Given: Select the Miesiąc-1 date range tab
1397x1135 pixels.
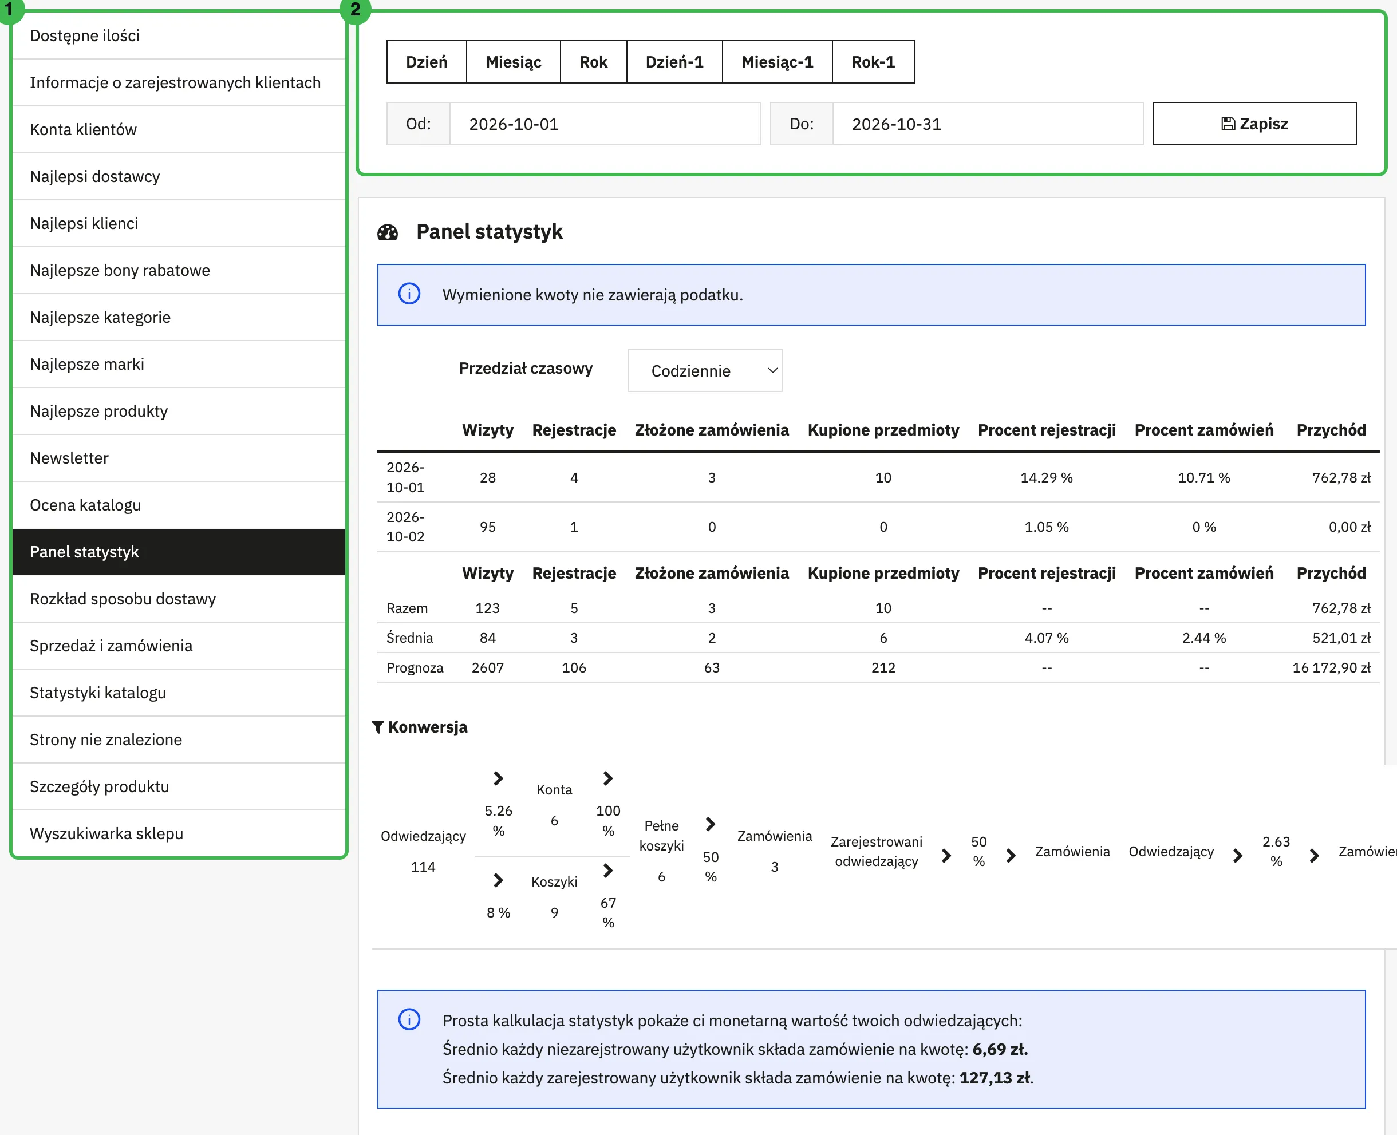Looking at the screenshot, I should tap(777, 62).
